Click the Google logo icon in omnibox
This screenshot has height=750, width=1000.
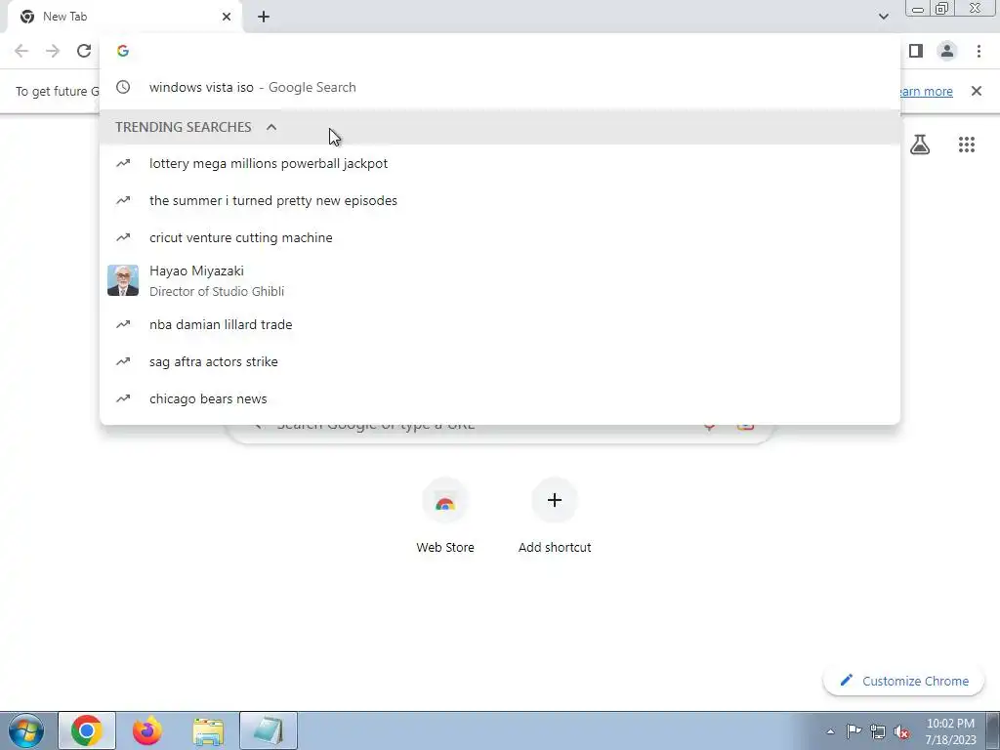123,51
